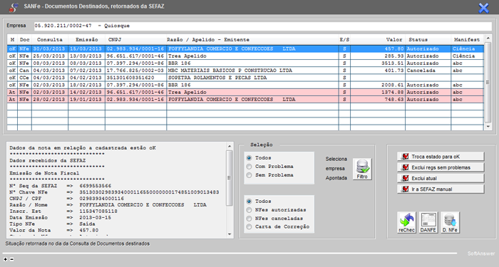Click Razão / Apelido - Emitente header
The width and height of the screenshot is (499, 267).
pyautogui.click(x=252, y=40)
